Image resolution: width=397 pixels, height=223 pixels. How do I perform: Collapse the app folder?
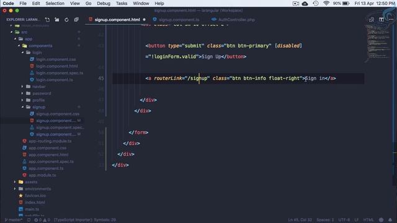[x=15, y=39]
